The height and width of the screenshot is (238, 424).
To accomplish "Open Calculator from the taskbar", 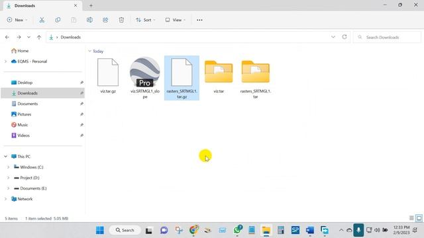I will (x=281, y=230).
